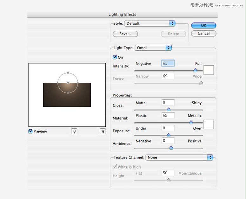This screenshot has height=199, width=246.
Task: Click the OK button
Action: 204,25
